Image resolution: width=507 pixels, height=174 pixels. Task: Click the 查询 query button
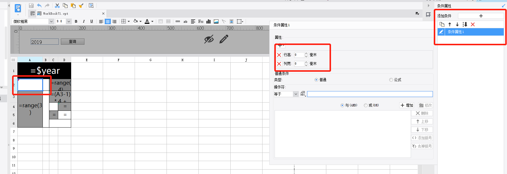coord(73,41)
